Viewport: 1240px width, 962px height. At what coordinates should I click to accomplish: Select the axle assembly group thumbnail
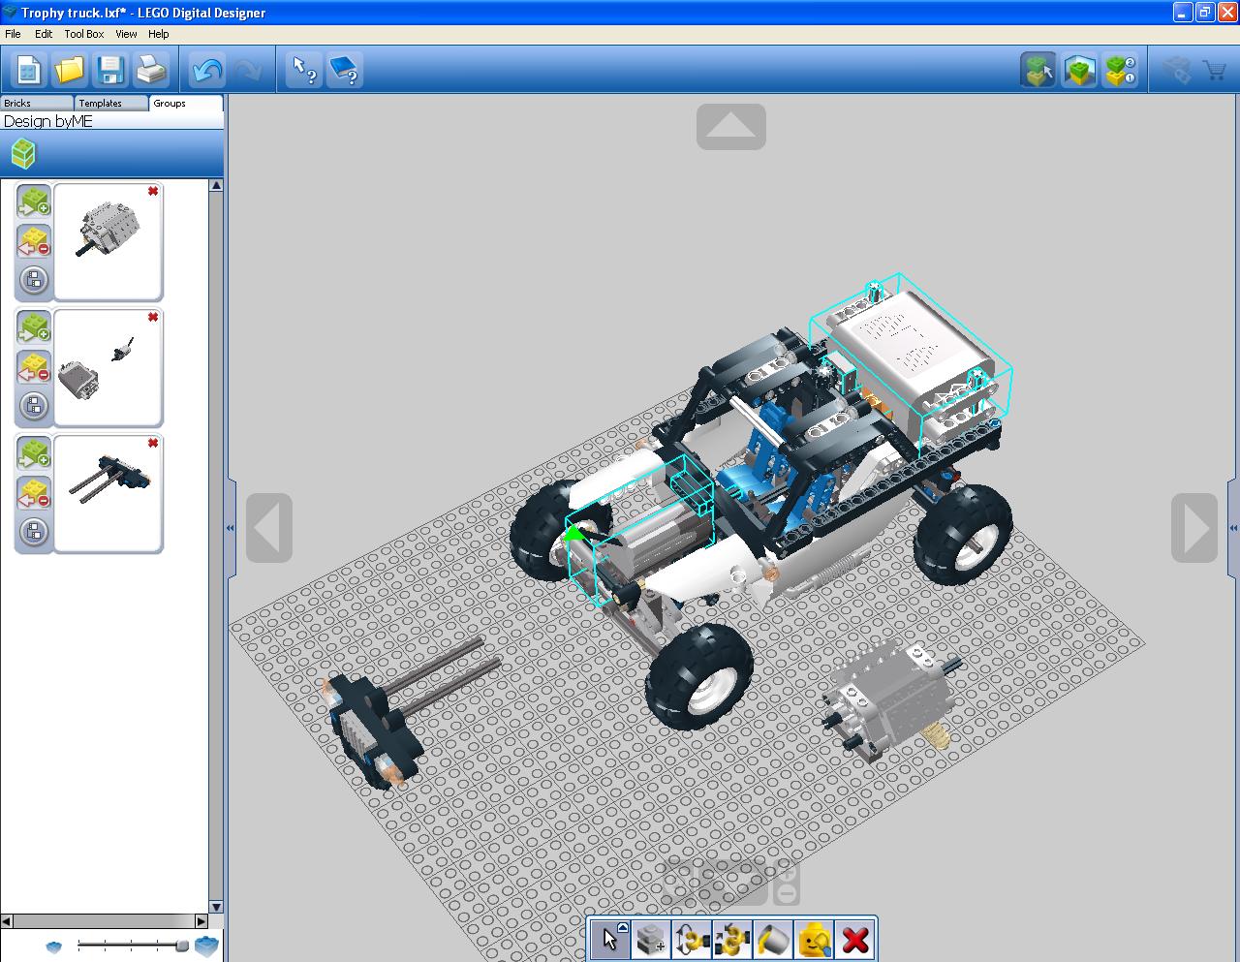(108, 493)
